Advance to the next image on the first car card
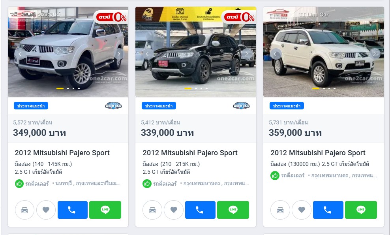This screenshot has height=235, width=390. 119,54
